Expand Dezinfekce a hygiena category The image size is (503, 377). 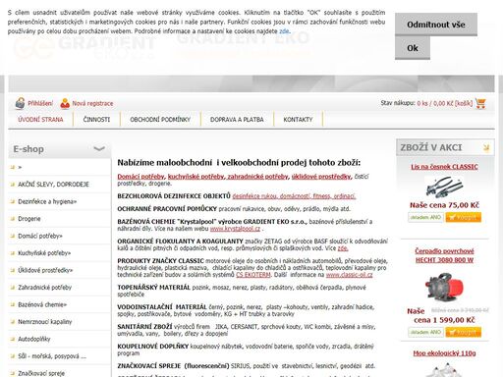[x=47, y=201]
